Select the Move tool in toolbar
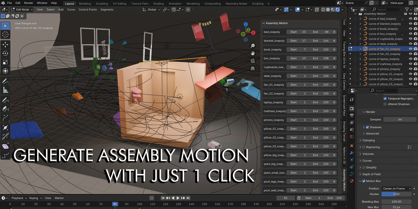This screenshot has width=418, height=209. click(x=5, y=44)
